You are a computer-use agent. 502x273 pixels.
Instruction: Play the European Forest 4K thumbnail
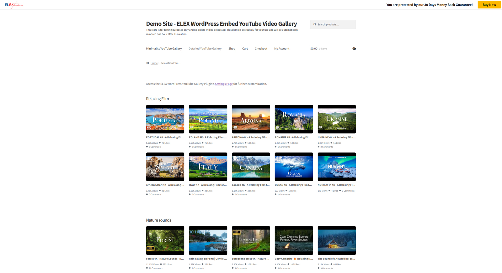(251, 240)
